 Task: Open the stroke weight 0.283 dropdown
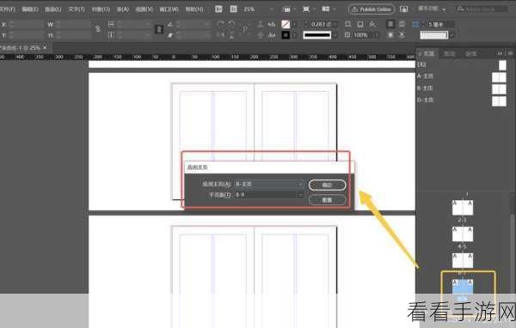pos(335,24)
